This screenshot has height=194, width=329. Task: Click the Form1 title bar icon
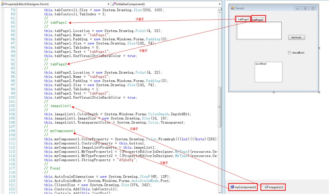[233, 8]
